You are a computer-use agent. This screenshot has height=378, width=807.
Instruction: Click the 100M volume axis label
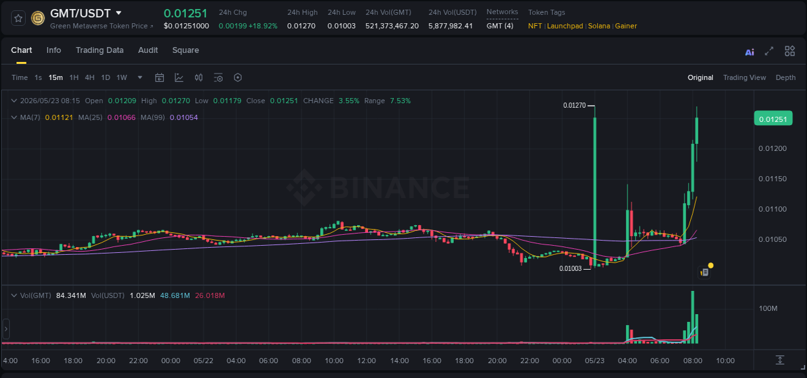click(768, 308)
